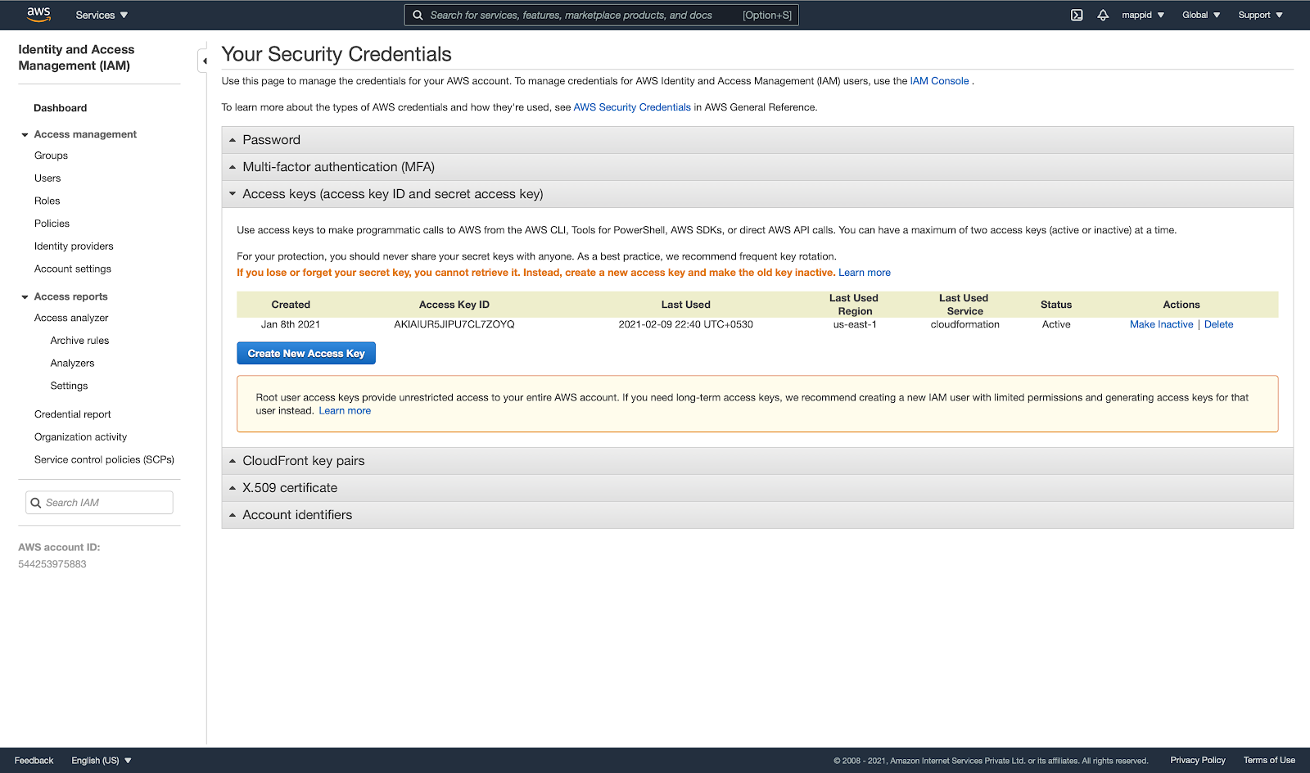Image resolution: width=1310 pixels, height=773 pixels.
Task: Click the Create New Access Key button
Action: [x=306, y=354]
